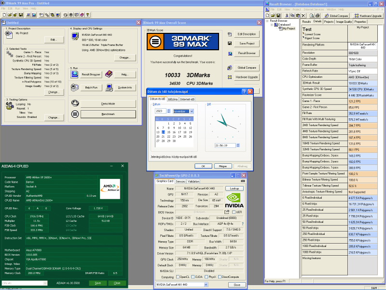Viewport: 386px width, 290px height.
Task: Toggle the PhysX checkbox in GPU-Z
Action: [207, 277]
